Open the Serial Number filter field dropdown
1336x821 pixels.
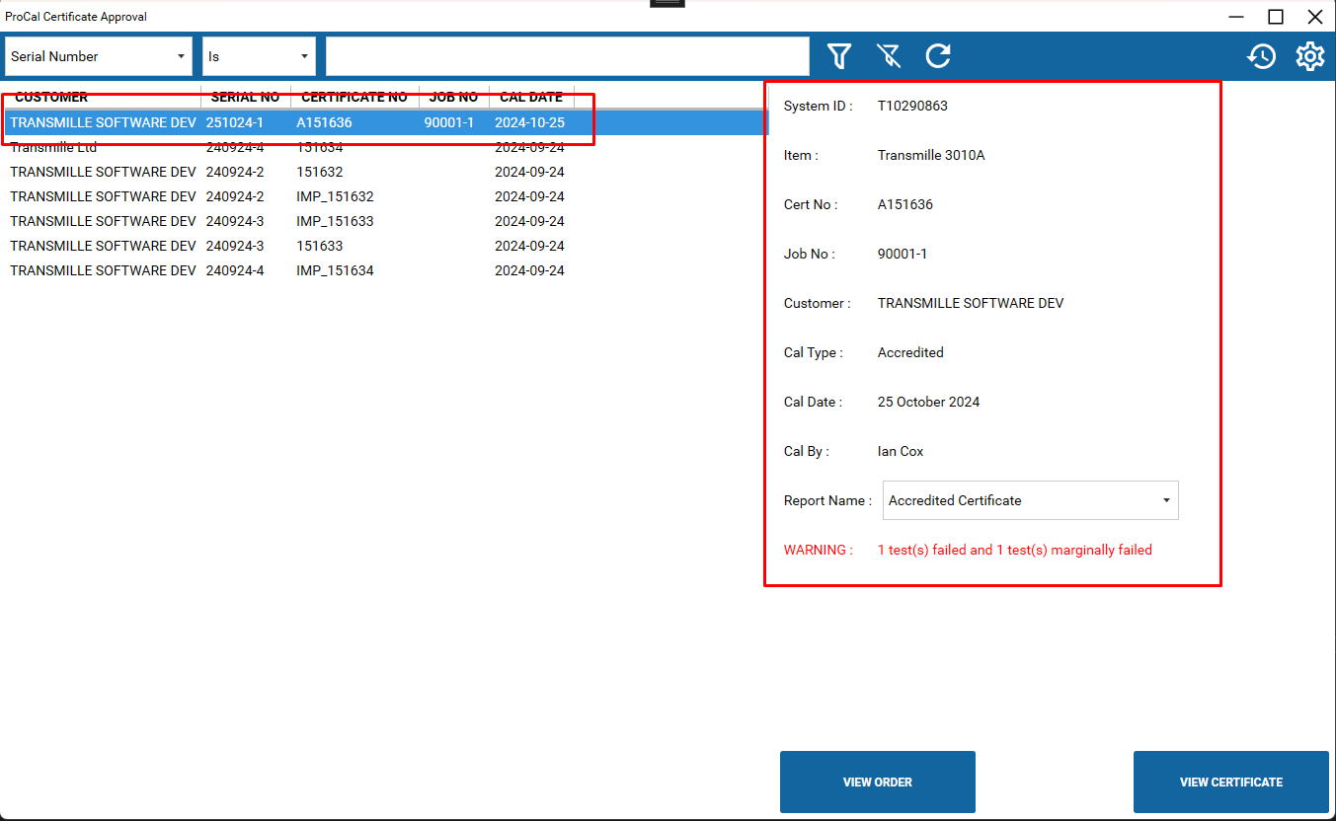click(99, 56)
